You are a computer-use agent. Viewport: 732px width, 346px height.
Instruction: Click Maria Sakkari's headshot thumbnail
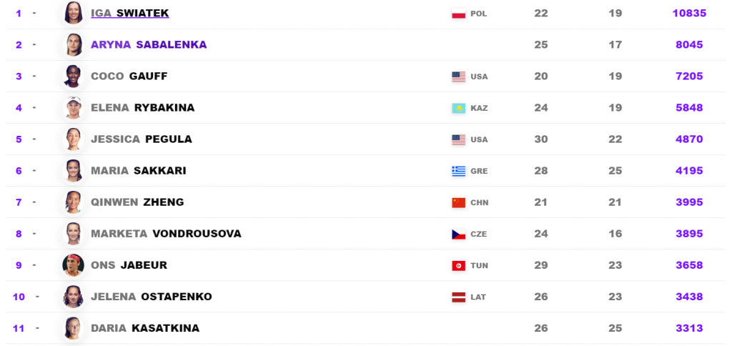click(x=74, y=170)
